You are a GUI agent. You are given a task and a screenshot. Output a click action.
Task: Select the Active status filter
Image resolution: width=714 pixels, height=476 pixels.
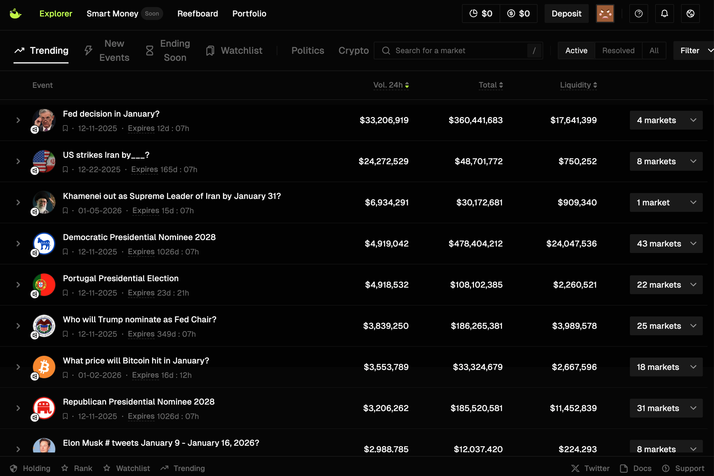576,51
